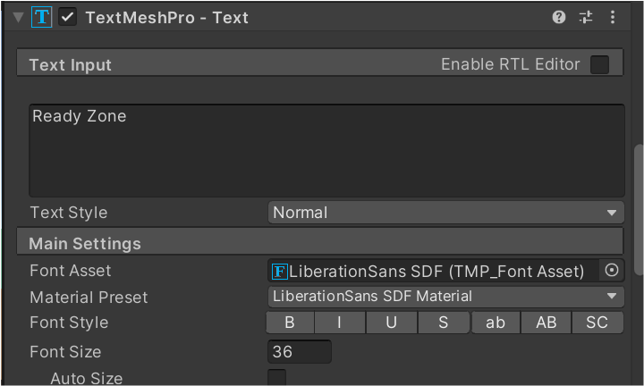Click the Font Asset label

[x=71, y=271]
